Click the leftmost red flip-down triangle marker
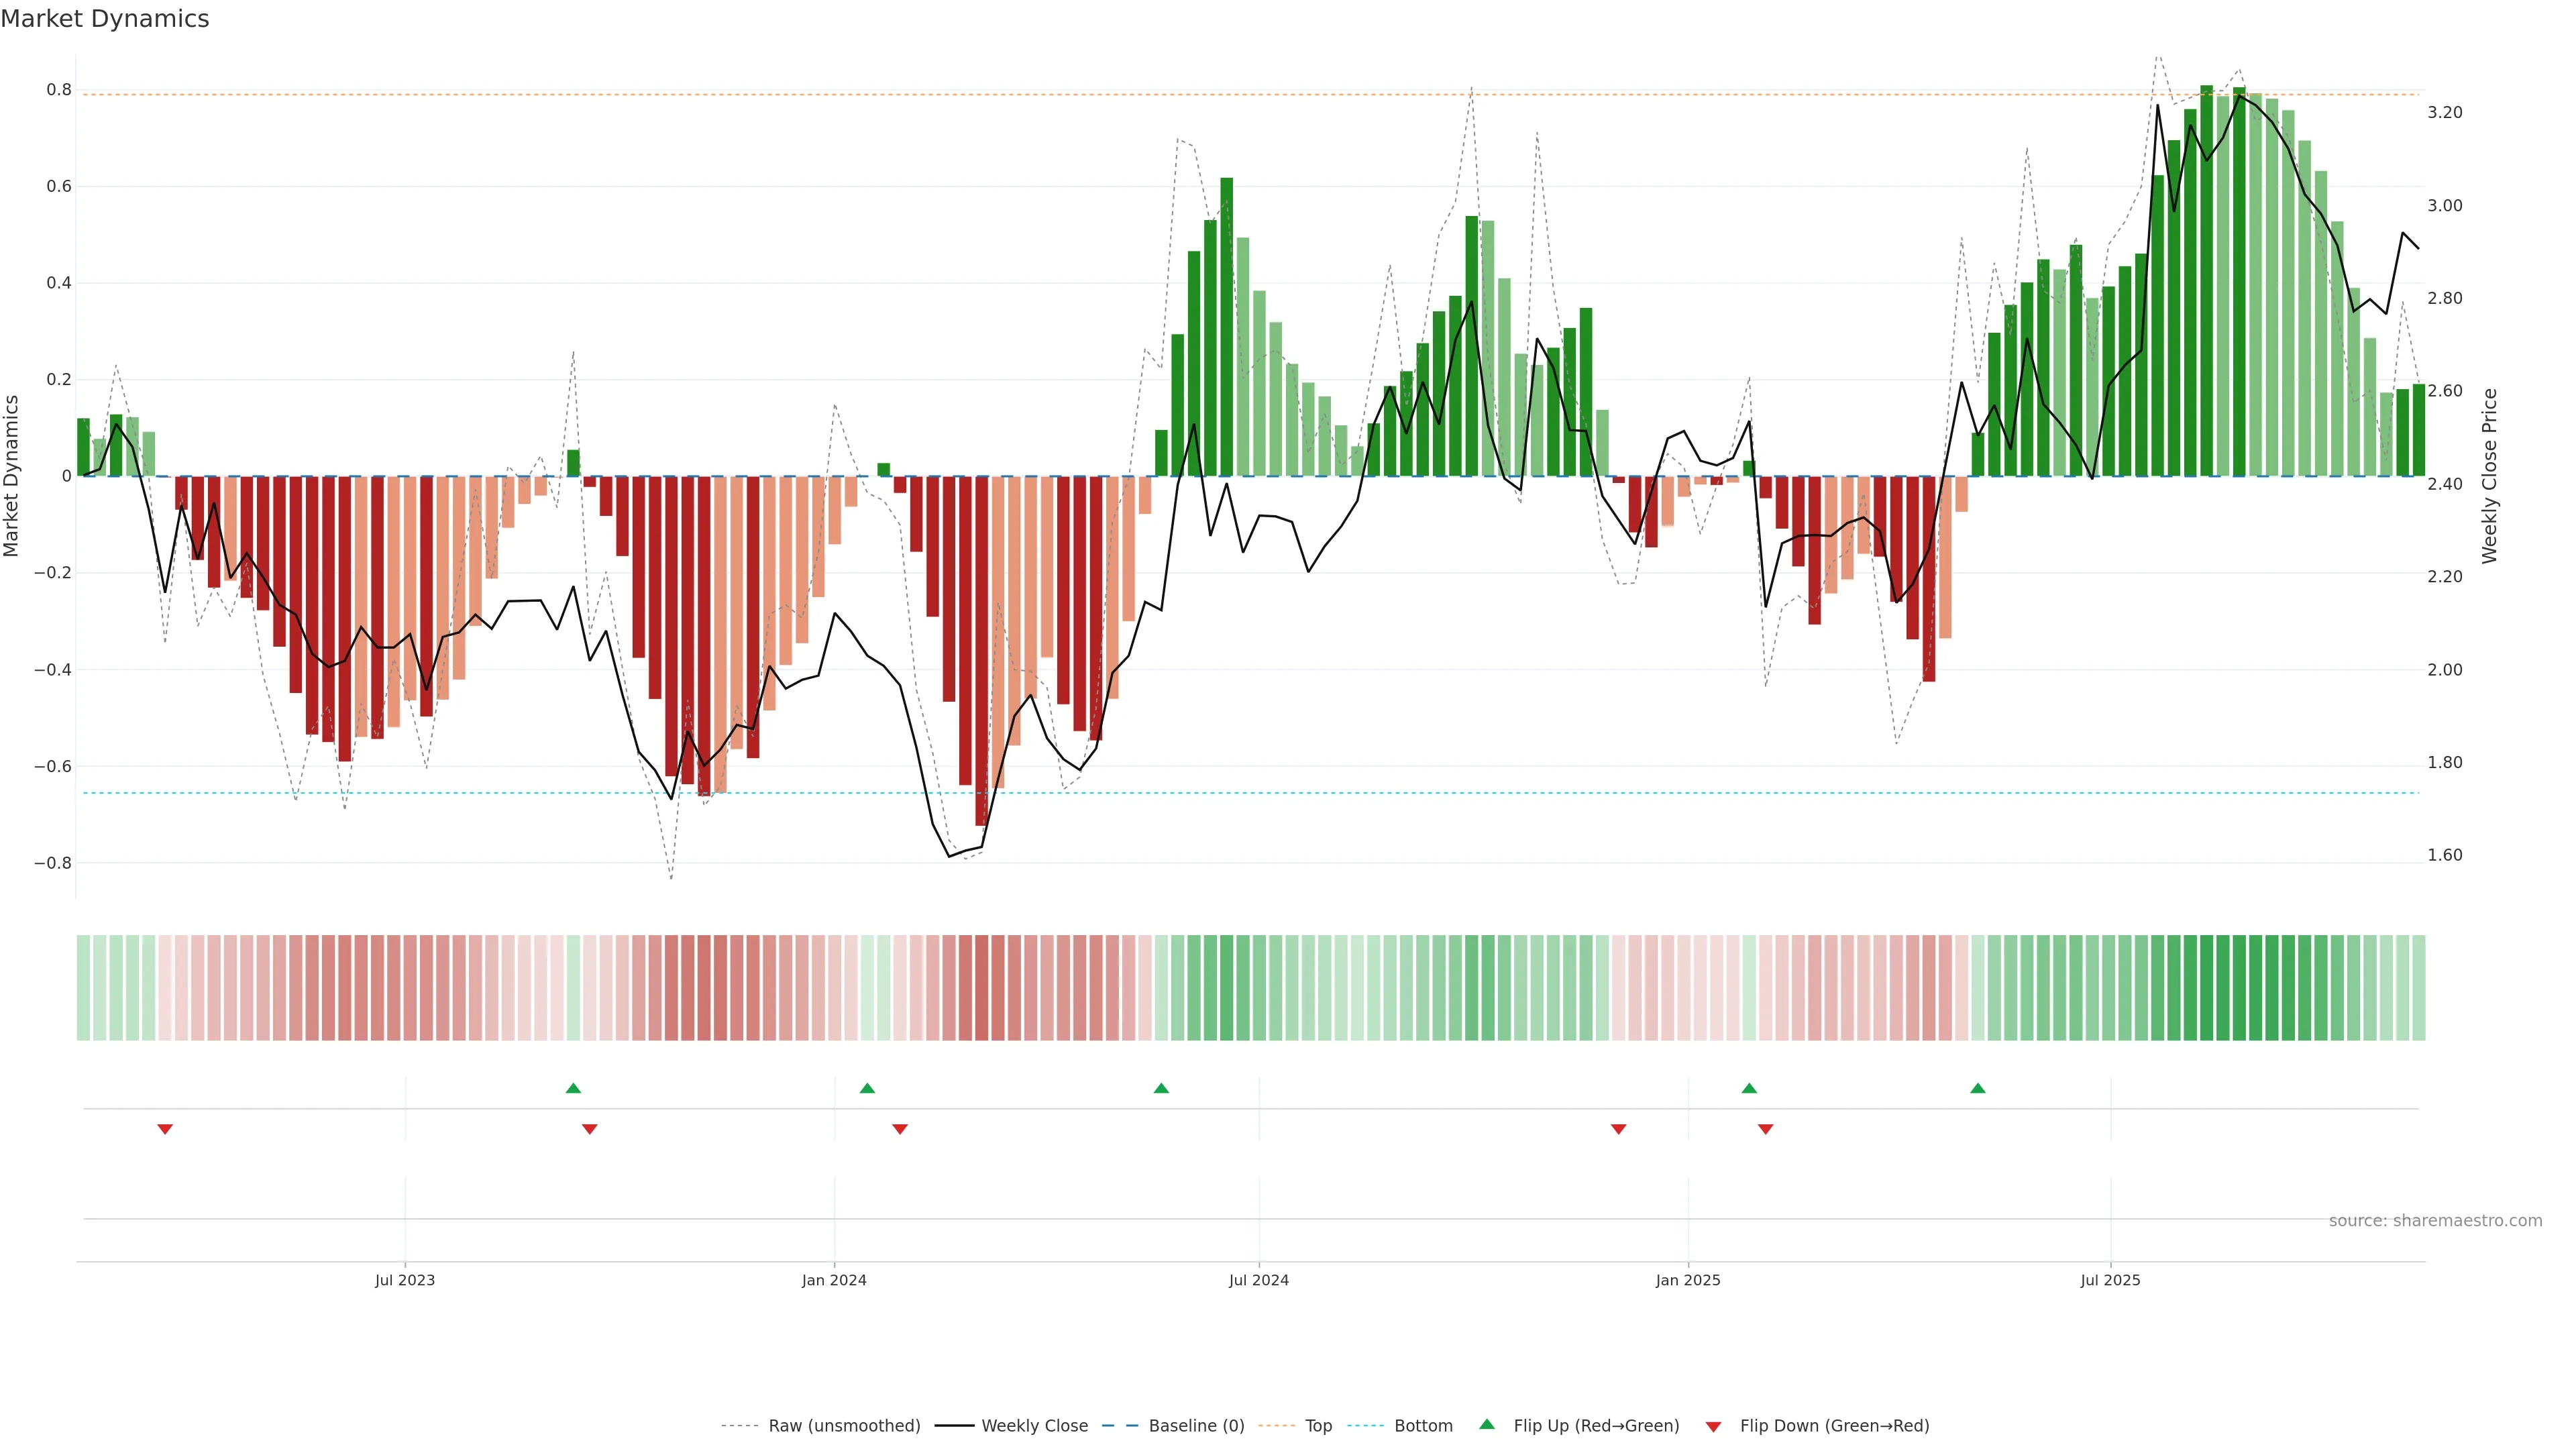2576x1449 pixels. pyautogui.click(x=165, y=1129)
